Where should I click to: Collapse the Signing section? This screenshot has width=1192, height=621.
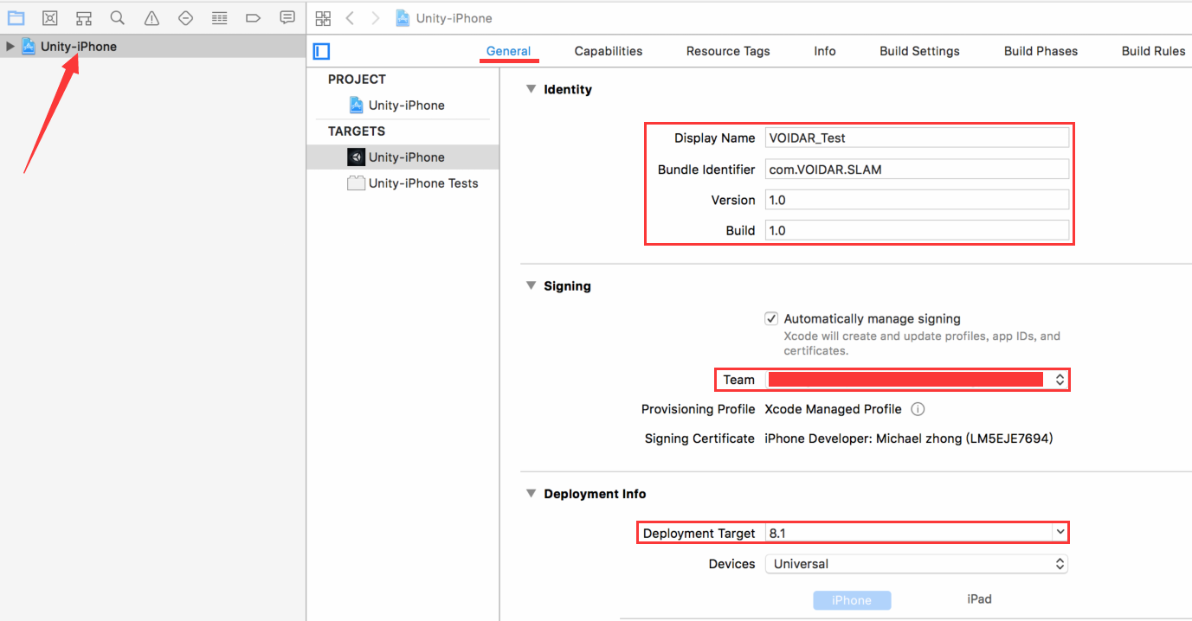[x=532, y=285]
